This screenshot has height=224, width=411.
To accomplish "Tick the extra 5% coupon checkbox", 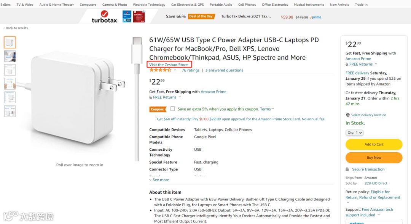I will click(x=172, y=109).
